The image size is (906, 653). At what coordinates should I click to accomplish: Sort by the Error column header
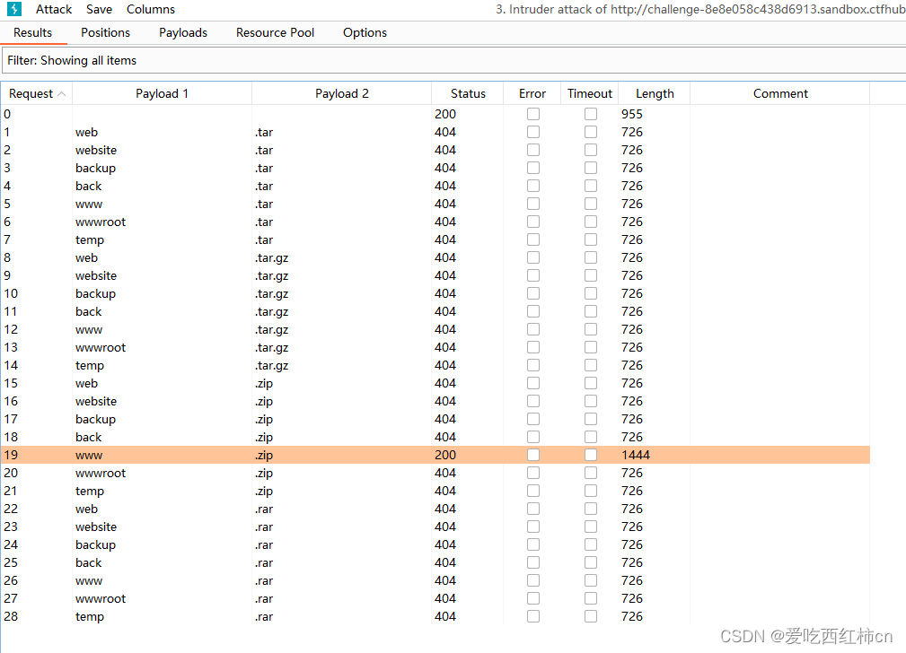coord(532,93)
